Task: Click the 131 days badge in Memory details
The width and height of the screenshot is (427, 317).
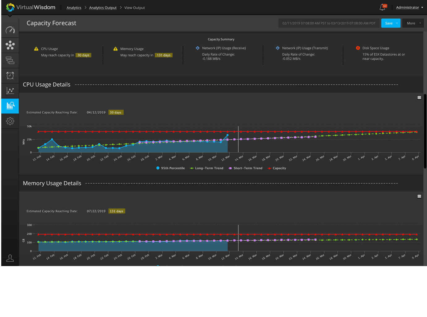Action: tap(117, 211)
